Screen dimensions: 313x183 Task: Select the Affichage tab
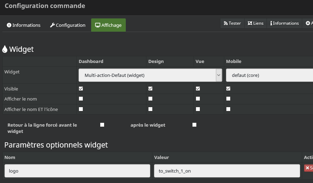tap(108, 25)
